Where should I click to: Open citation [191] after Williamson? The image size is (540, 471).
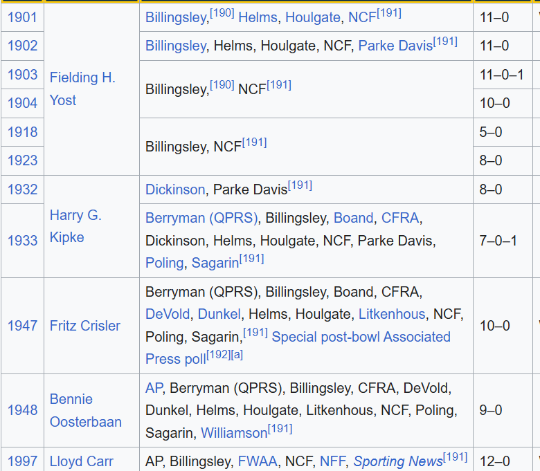pyautogui.click(x=280, y=428)
